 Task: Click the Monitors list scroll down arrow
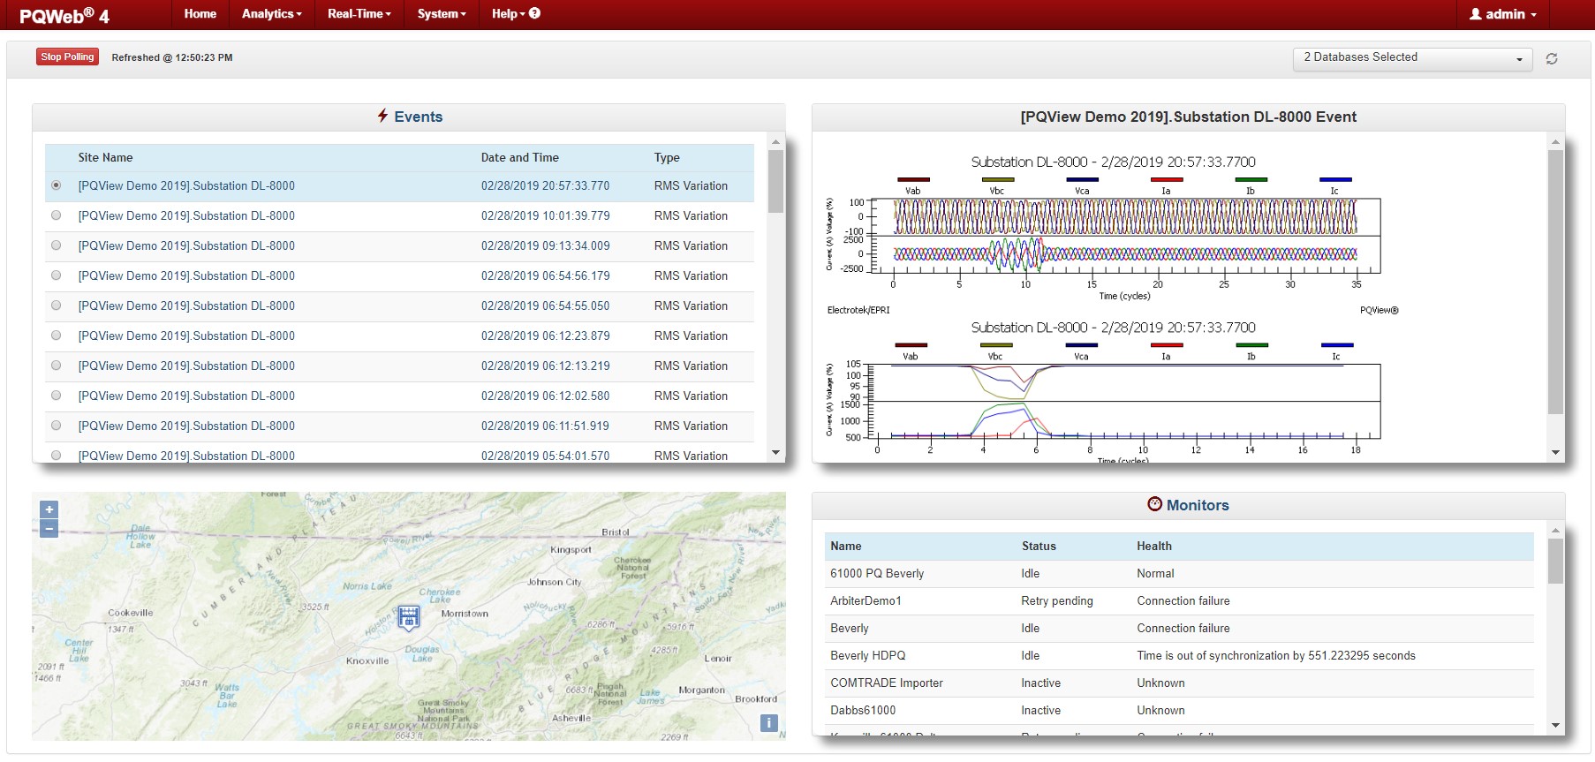(1555, 725)
